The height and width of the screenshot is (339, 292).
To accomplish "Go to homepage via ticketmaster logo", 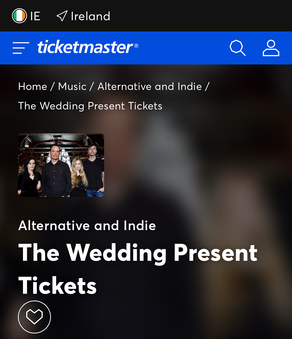I will [x=85, y=47].
